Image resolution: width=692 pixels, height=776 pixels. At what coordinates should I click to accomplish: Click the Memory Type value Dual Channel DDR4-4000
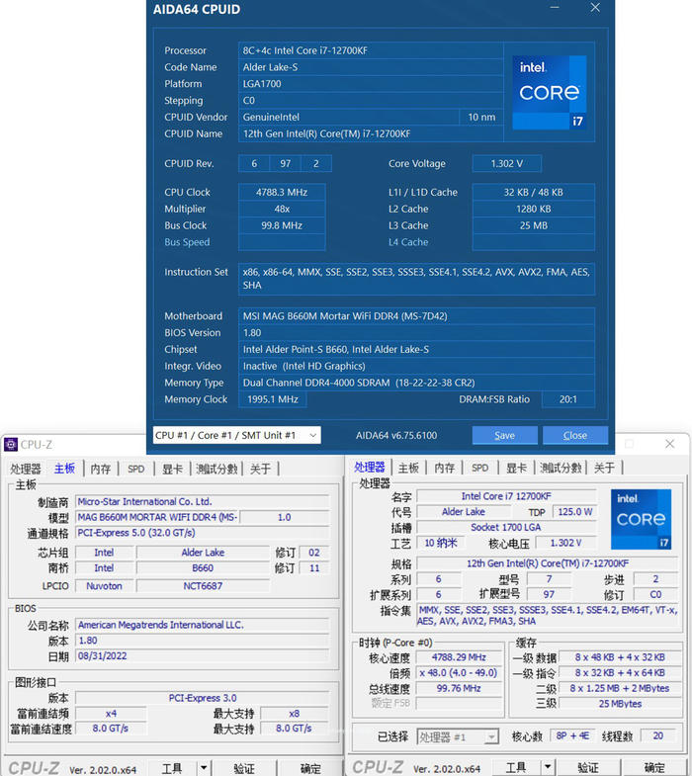click(416, 383)
